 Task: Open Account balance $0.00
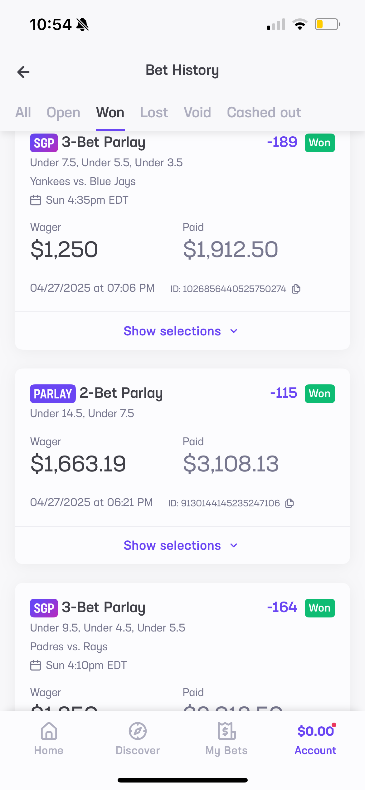click(315, 731)
